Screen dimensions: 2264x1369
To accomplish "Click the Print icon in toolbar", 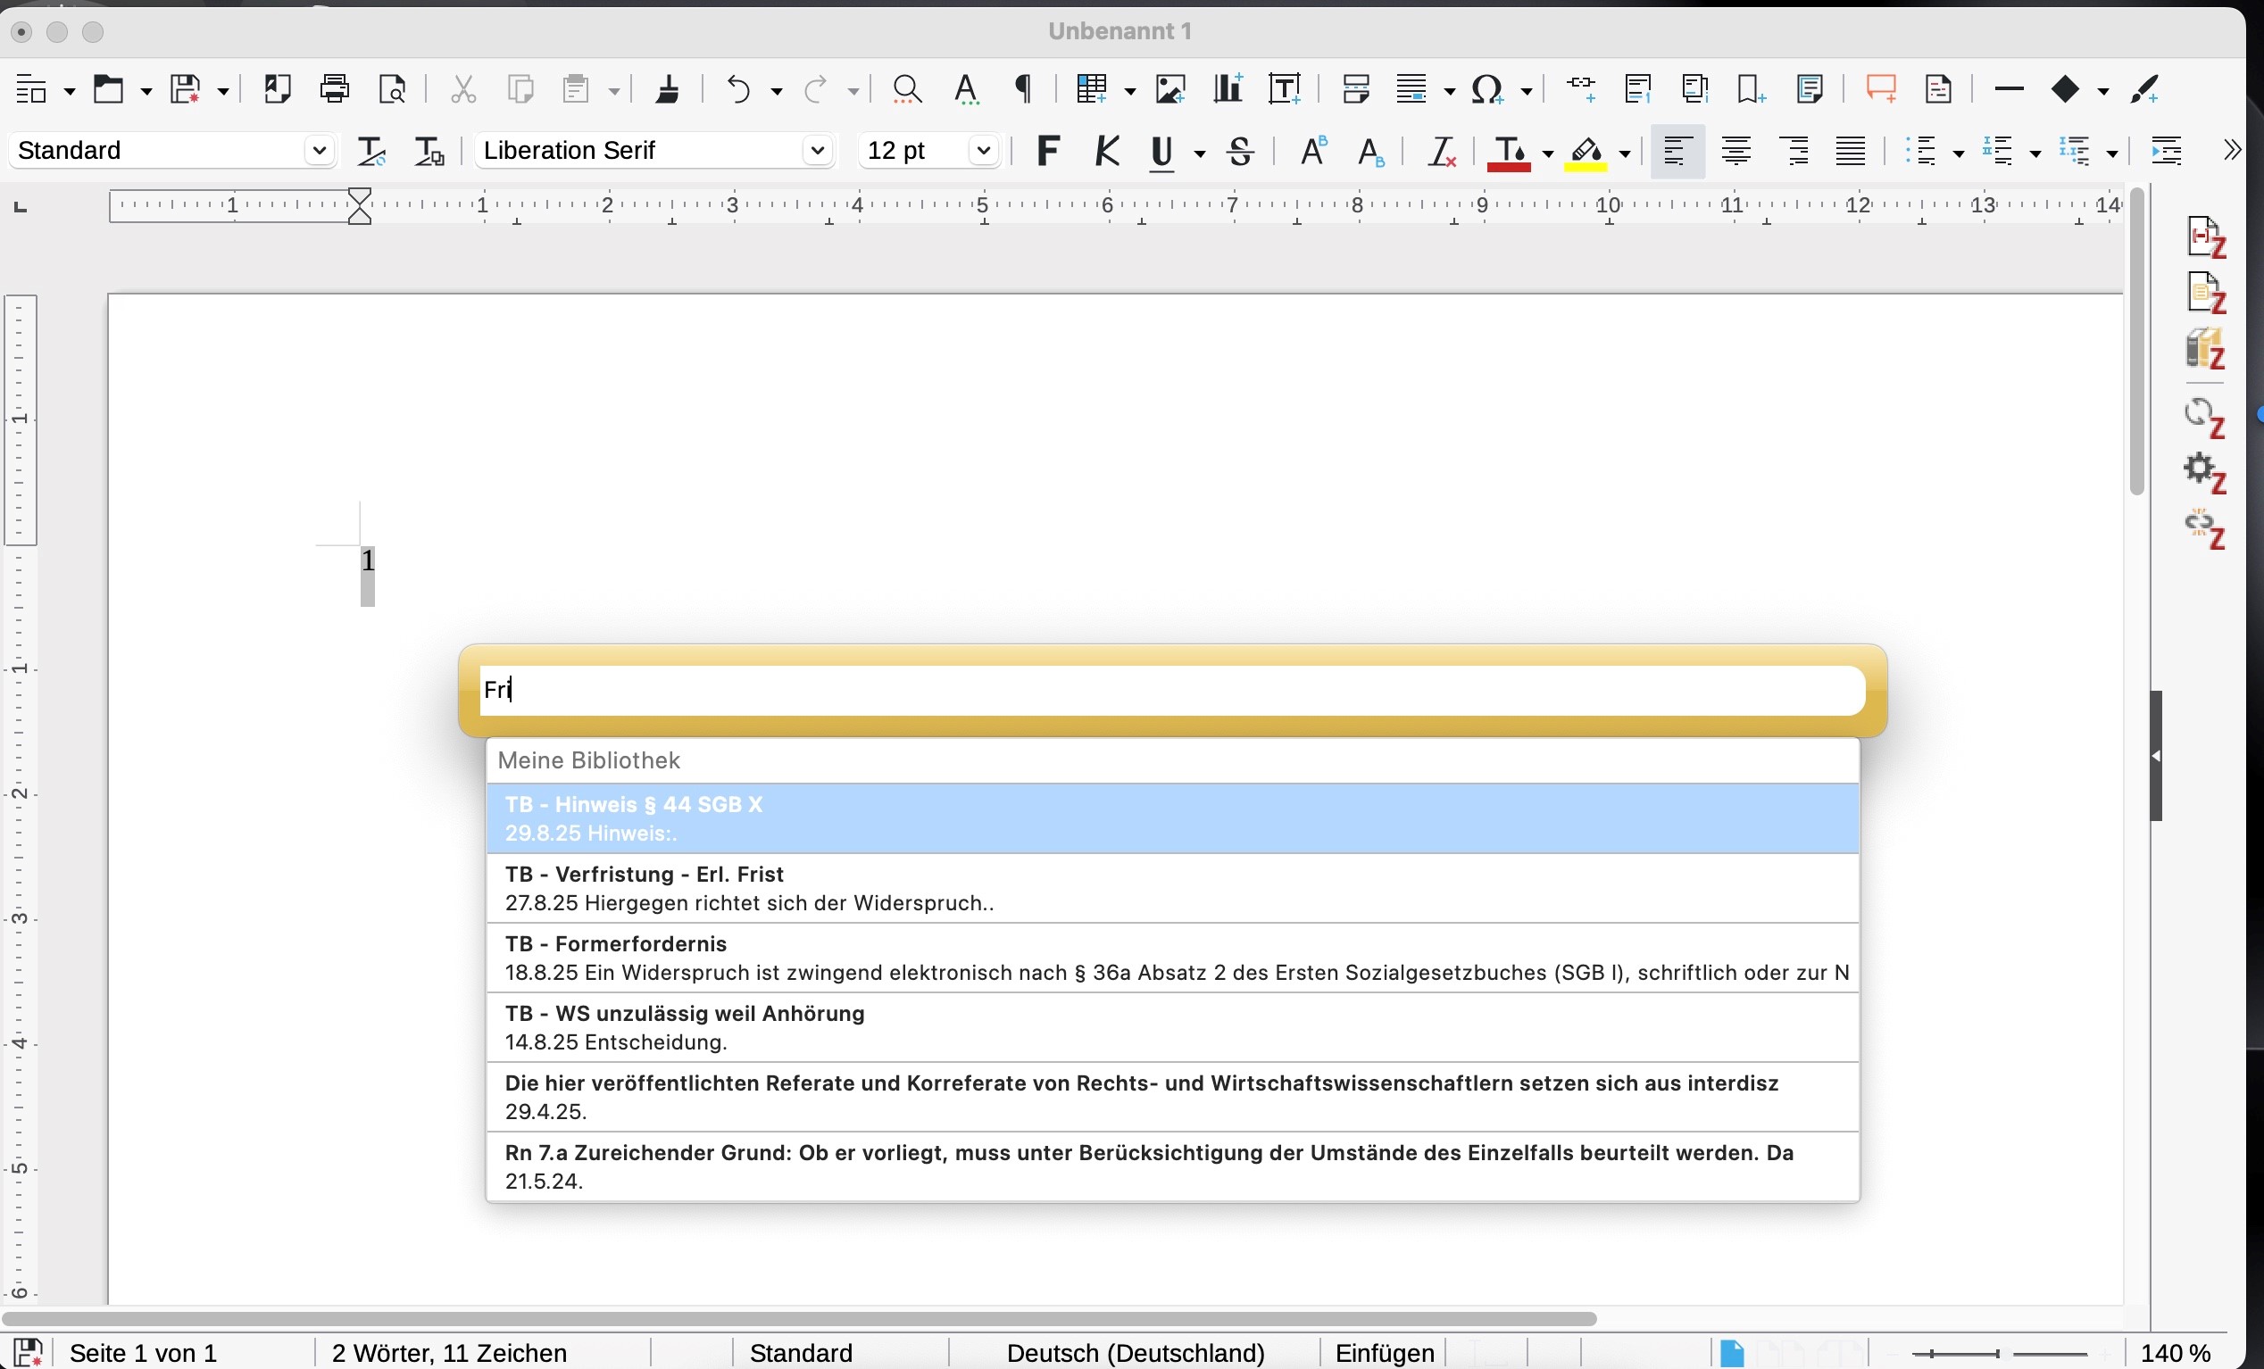I will click(335, 89).
